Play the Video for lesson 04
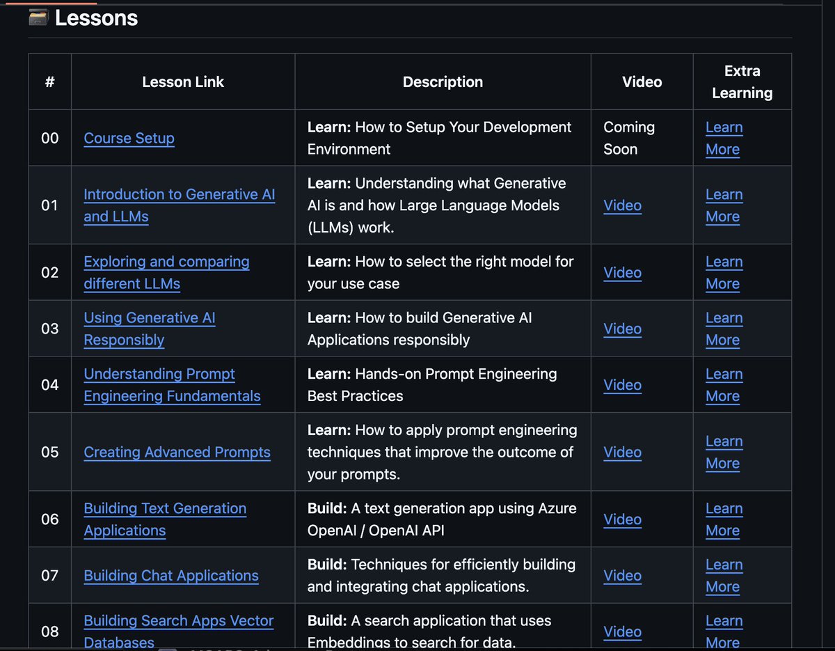This screenshot has height=651, width=835. (x=622, y=385)
